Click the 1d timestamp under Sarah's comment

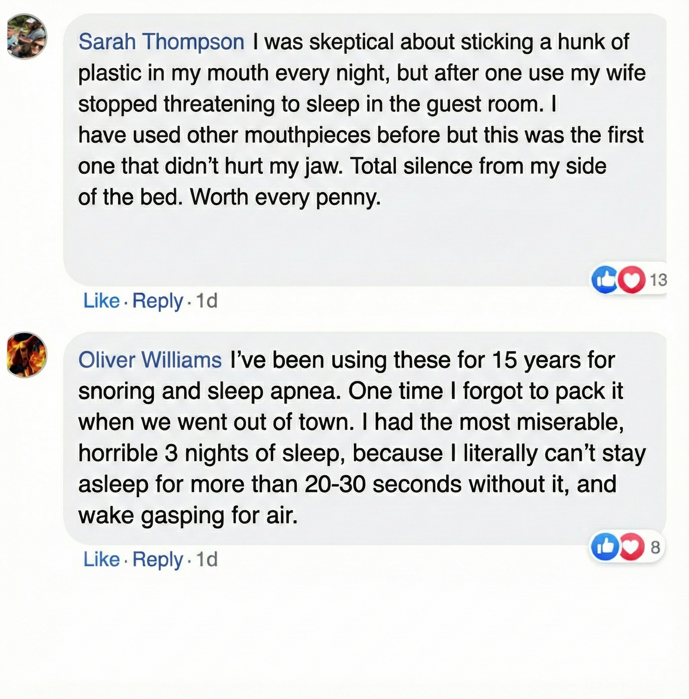coord(207,301)
